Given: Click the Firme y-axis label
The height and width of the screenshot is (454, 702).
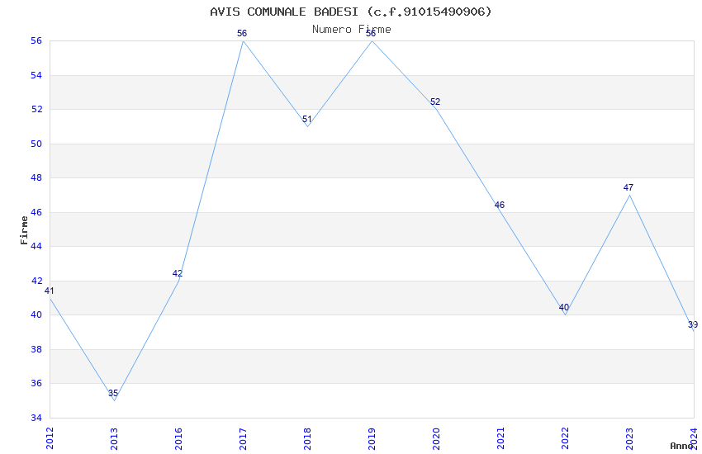Looking at the screenshot, I should 24,230.
